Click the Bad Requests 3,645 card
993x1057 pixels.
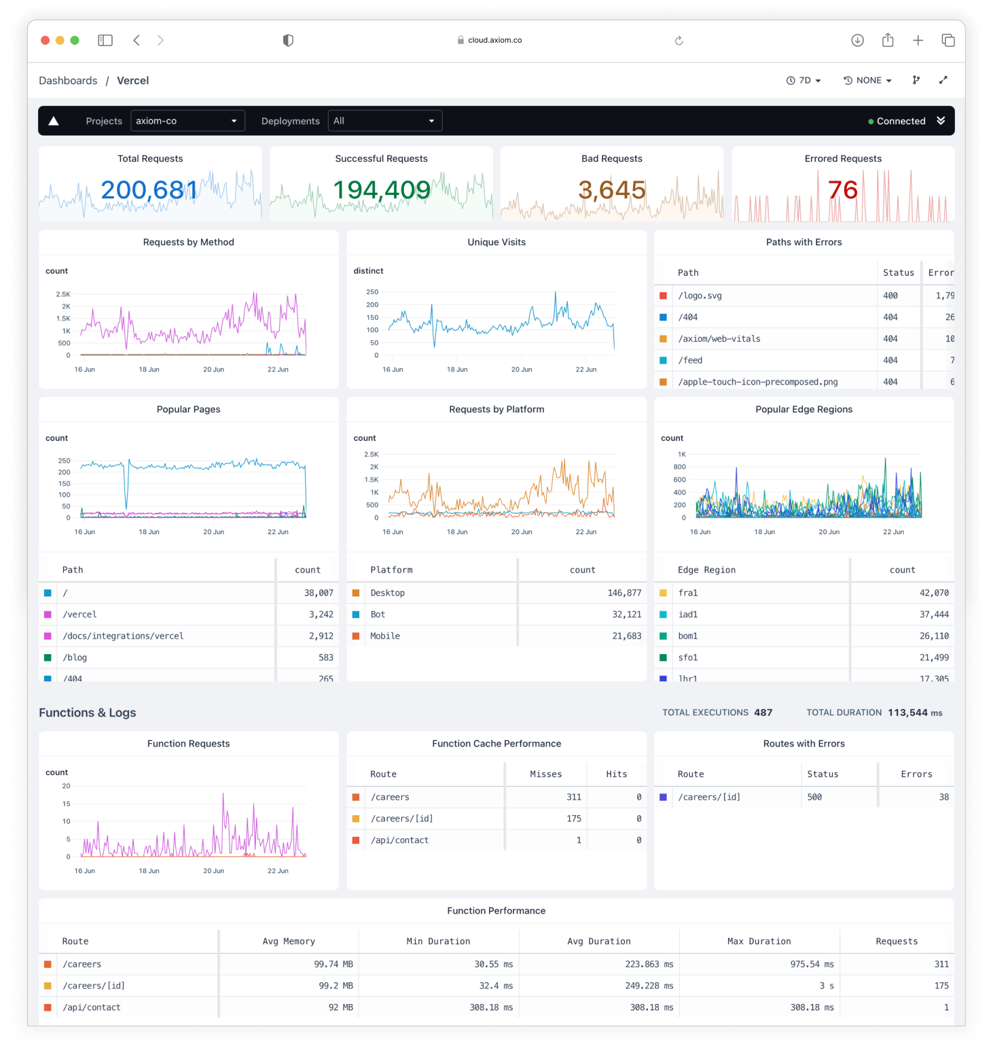click(612, 184)
